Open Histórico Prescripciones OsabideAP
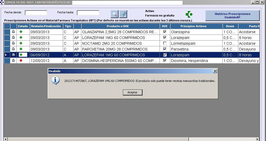266x141 pixels. click(232, 16)
